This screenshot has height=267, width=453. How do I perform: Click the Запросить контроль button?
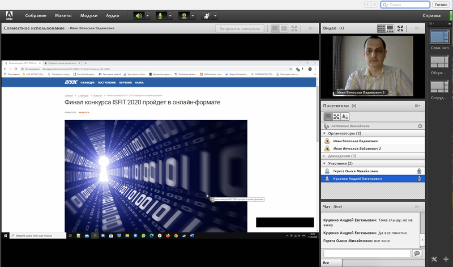(240, 28)
